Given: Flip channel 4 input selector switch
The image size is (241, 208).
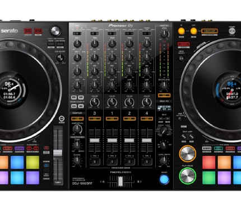Looking at the screenshot, I should tap(147, 34).
